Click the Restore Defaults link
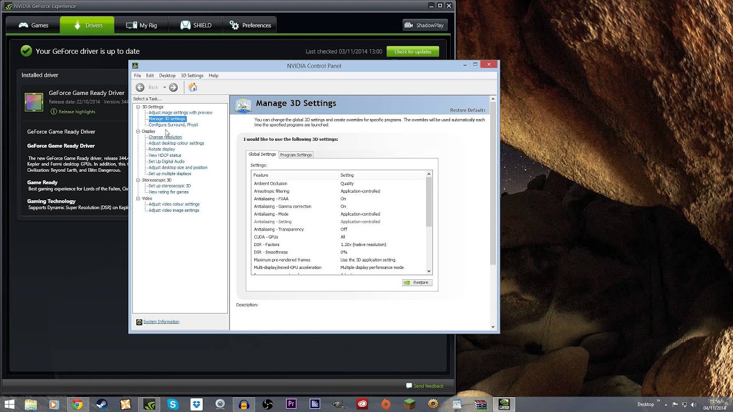 click(468, 110)
